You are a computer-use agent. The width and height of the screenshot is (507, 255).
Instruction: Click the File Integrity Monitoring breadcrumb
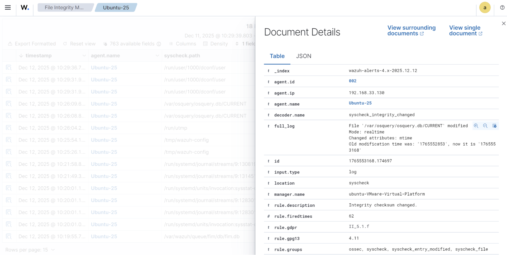(x=64, y=8)
